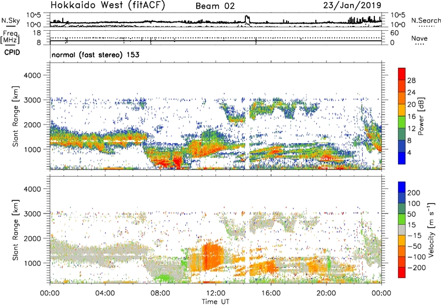The height and width of the screenshot is (305, 441).
Task: Click the '12:00' time axis tick
Action: [x=216, y=293]
